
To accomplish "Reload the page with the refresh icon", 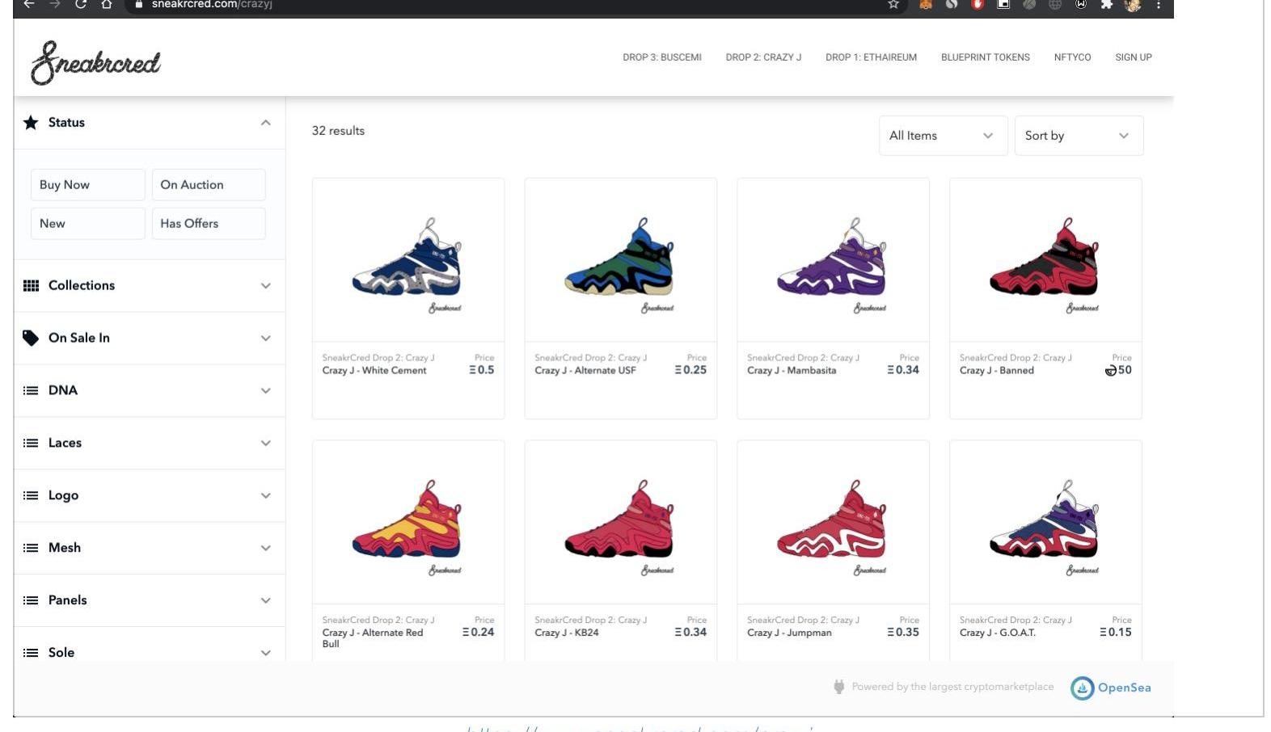I will coord(81,4).
